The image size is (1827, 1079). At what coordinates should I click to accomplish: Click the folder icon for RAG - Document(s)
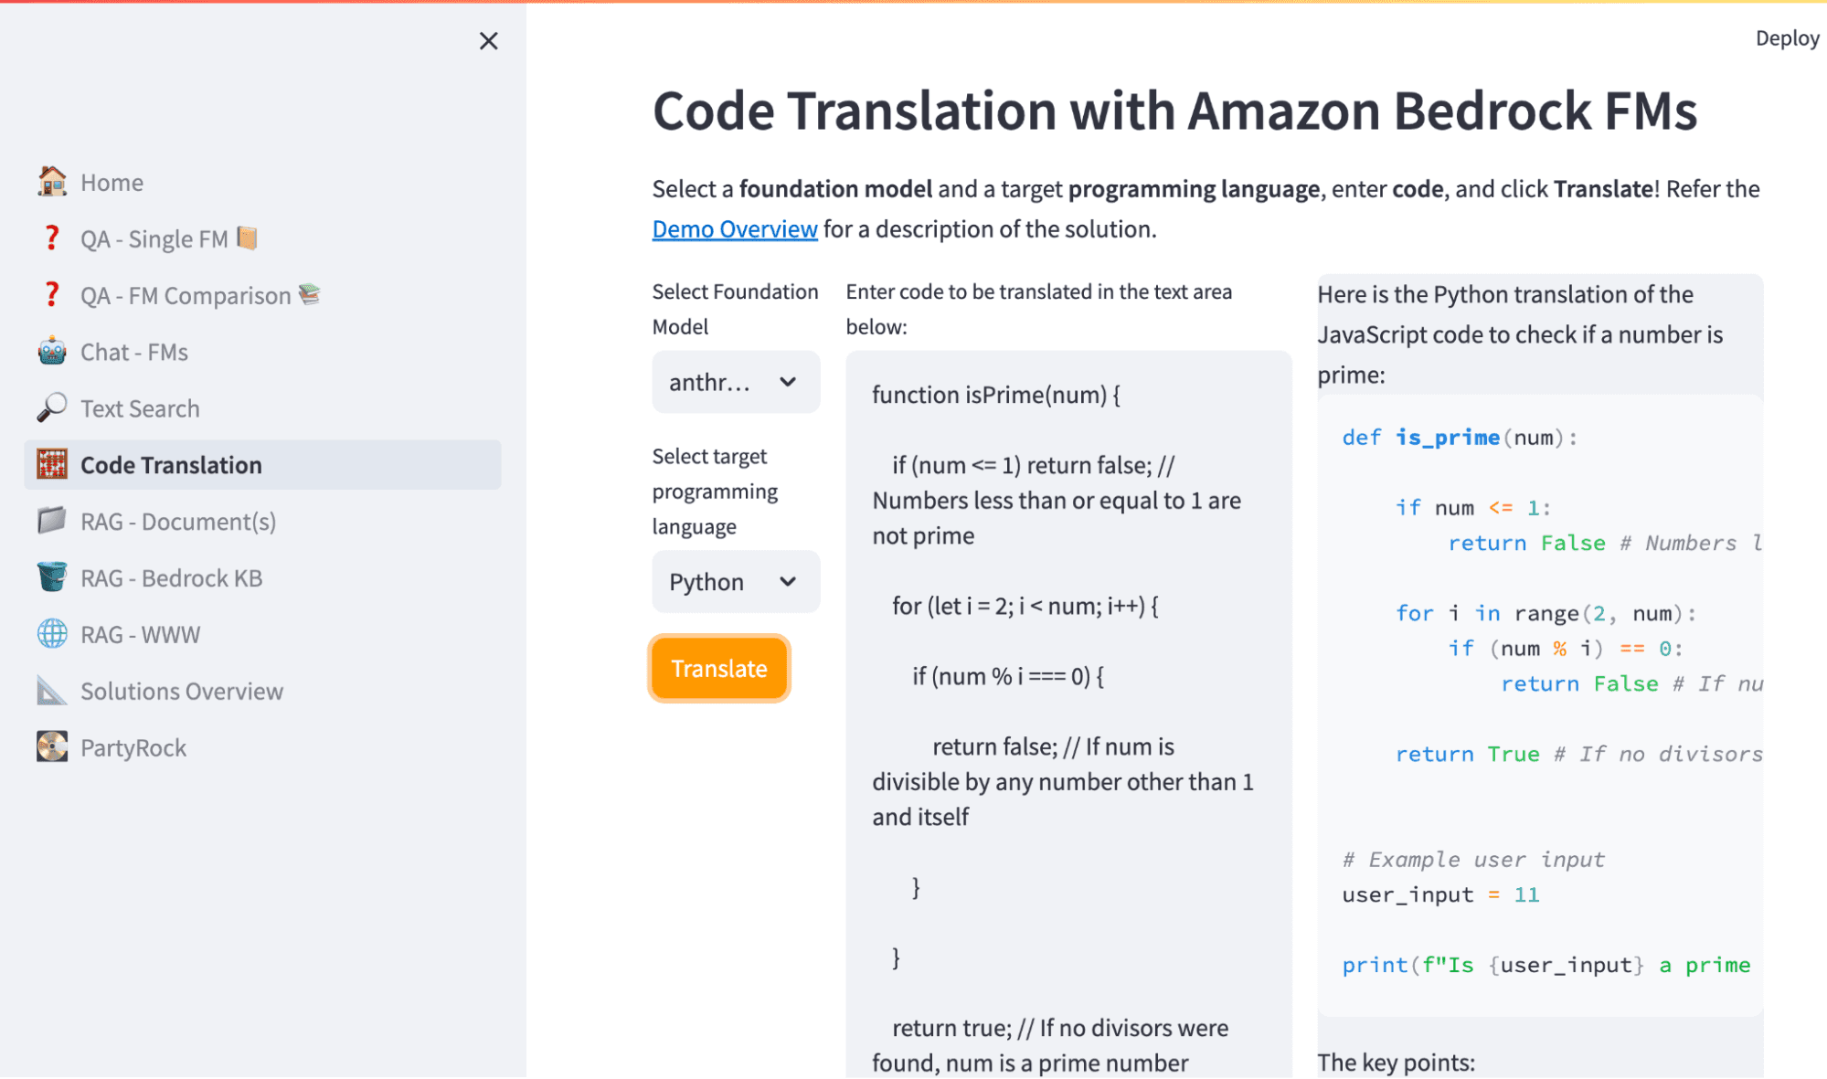pos(52,521)
